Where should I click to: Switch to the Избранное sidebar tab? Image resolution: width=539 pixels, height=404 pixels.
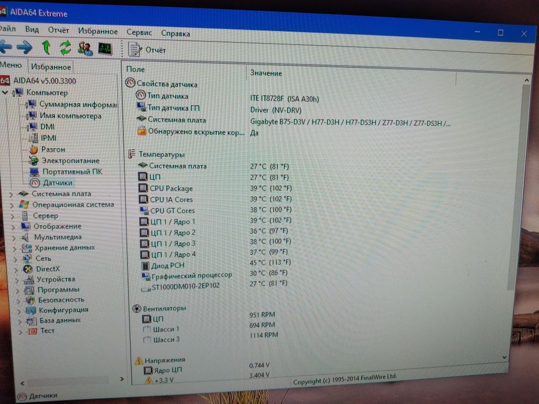[51, 66]
